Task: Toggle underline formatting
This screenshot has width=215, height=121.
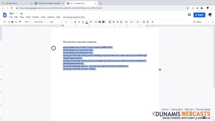Action: (x=83, y=22)
